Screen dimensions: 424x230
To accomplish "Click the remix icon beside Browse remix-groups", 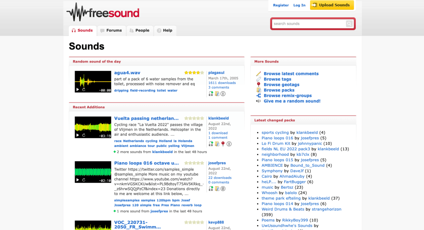I will [259, 95].
